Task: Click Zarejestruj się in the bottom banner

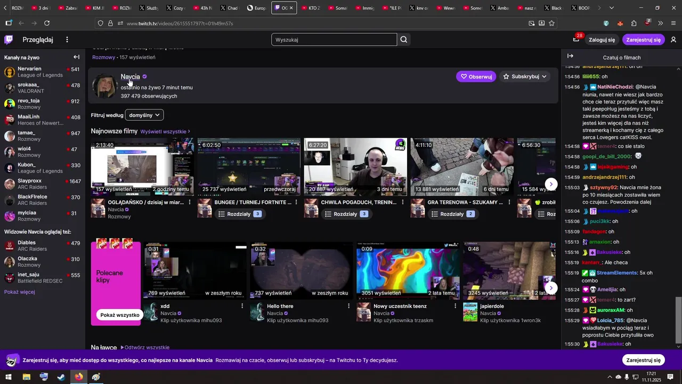Action: [643, 360]
